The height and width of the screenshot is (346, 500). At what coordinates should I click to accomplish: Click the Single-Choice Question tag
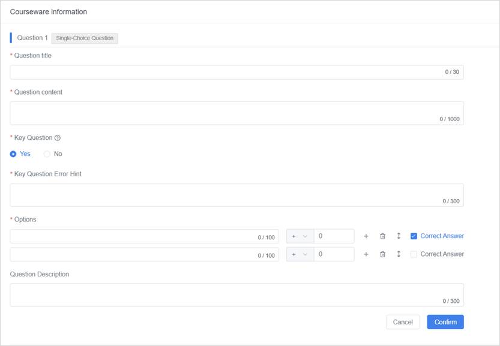85,38
